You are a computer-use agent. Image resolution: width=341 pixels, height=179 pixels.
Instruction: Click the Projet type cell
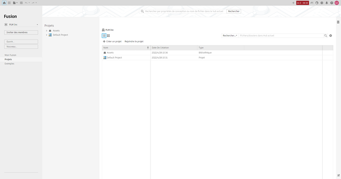(x=201, y=58)
